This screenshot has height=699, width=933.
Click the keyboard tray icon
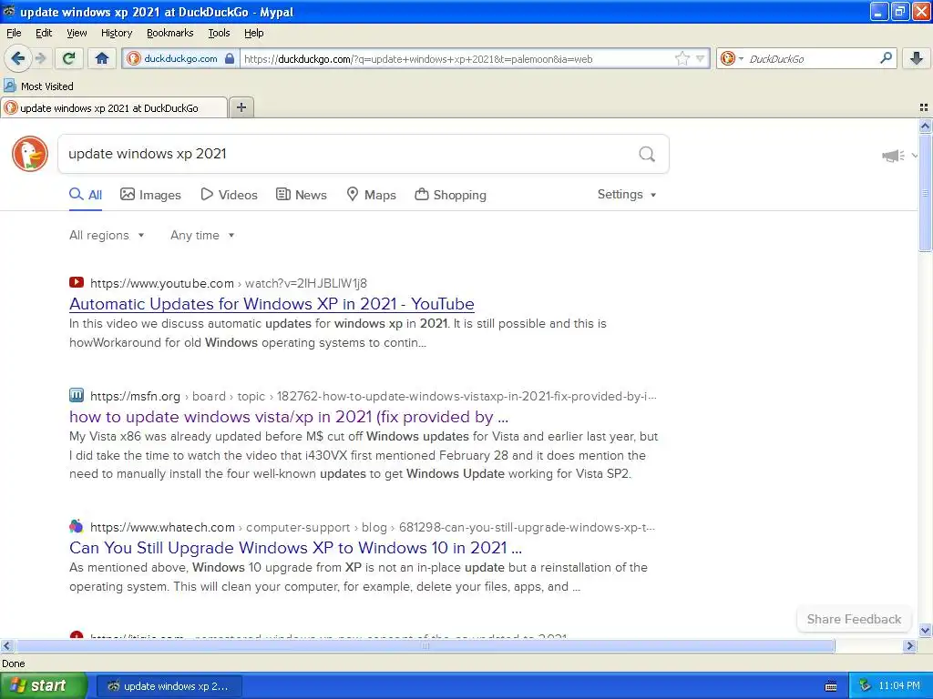(831, 686)
